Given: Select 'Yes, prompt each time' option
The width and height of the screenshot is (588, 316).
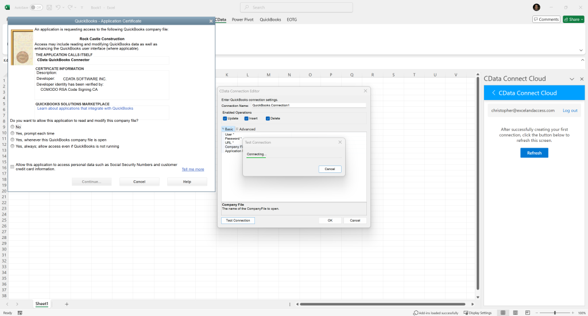Looking at the screenshot, I should pyautogui.click(x=13, y=133).
